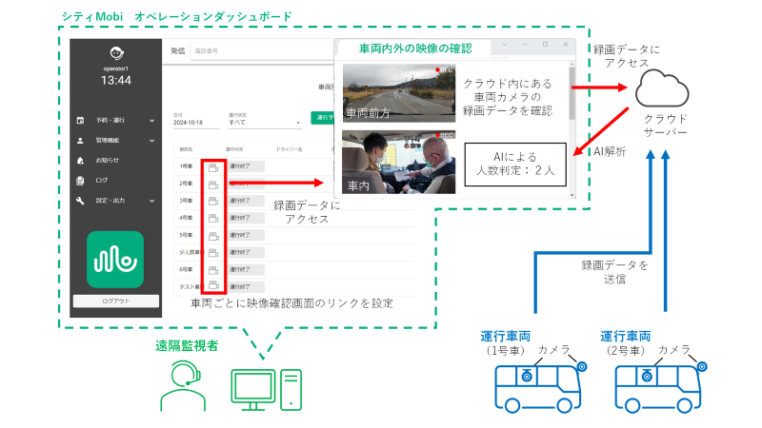Click the 電話番号 input field
The image size is (762, 428).
[x=263, y=50]
